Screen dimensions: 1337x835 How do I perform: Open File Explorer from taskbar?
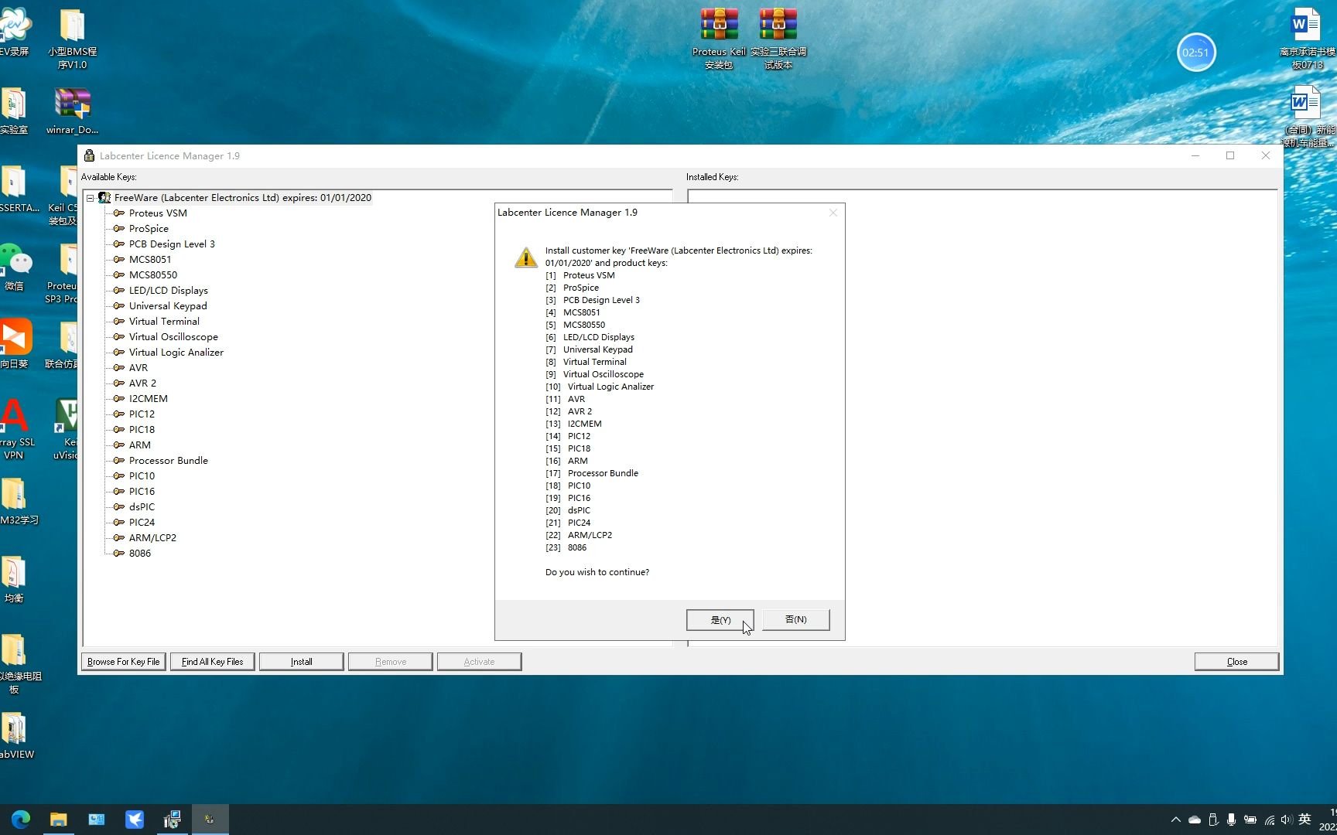point(59,820)
